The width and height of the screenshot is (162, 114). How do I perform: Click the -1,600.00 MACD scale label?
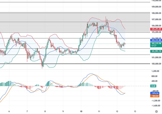coord(156,106)
